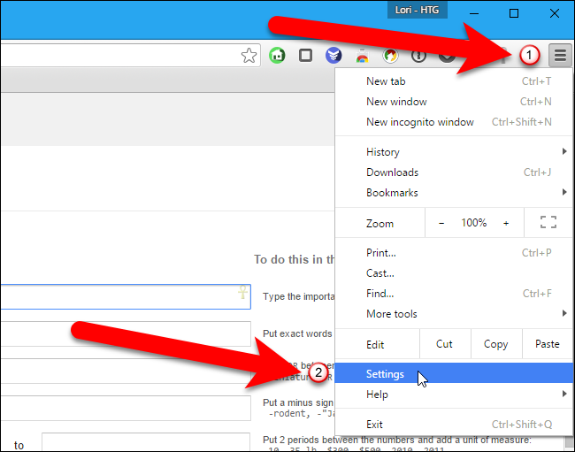Image resolution: width=575 pixels, height=452 pixels.
Task: Click the round multicolor arrow extension icon
Action: pos(390,56)
